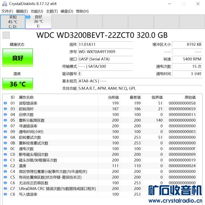205x205 pixels.
Task: Click the CrystalDiskInfo app icon in title bar
Action: [4, 4]
